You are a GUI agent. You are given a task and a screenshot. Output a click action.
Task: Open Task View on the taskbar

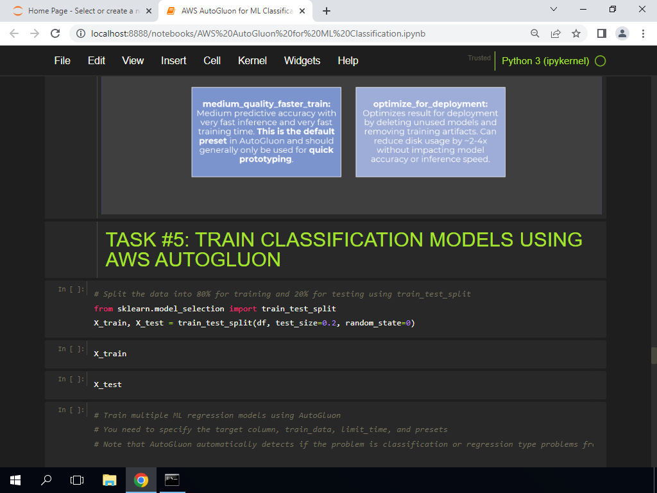[77, 480]
